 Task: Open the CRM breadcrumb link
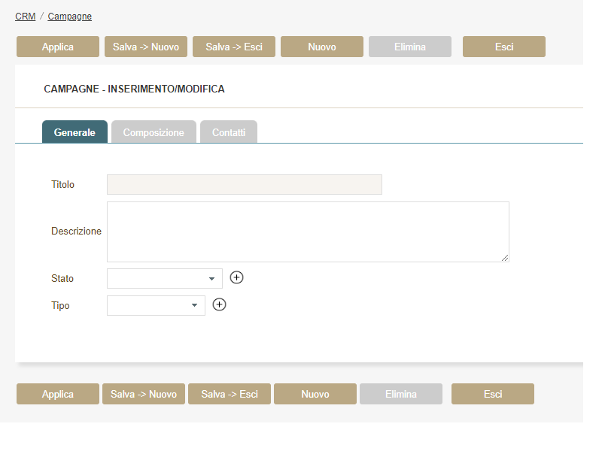(x=25, y=17)
